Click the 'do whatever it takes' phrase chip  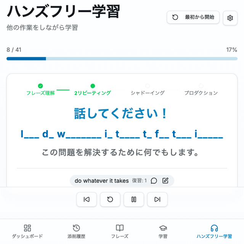(x=102, y=181)
